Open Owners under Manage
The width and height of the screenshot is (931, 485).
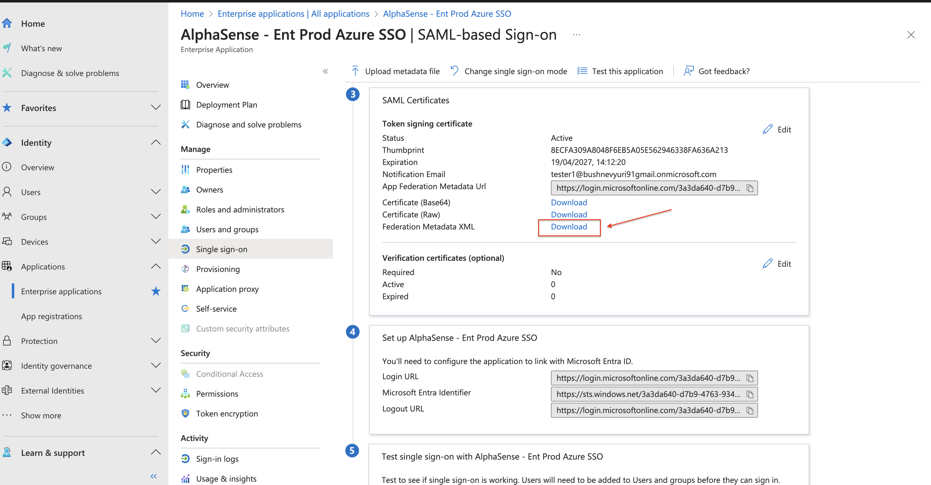[251, 189]
